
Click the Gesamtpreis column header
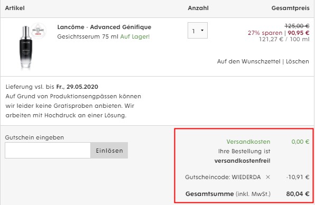pos(290,8)
